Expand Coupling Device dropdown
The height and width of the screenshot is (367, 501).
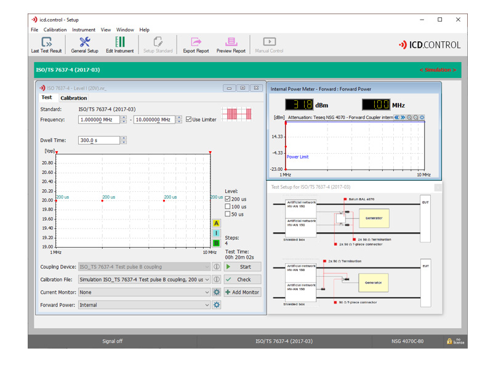(207, 267)
